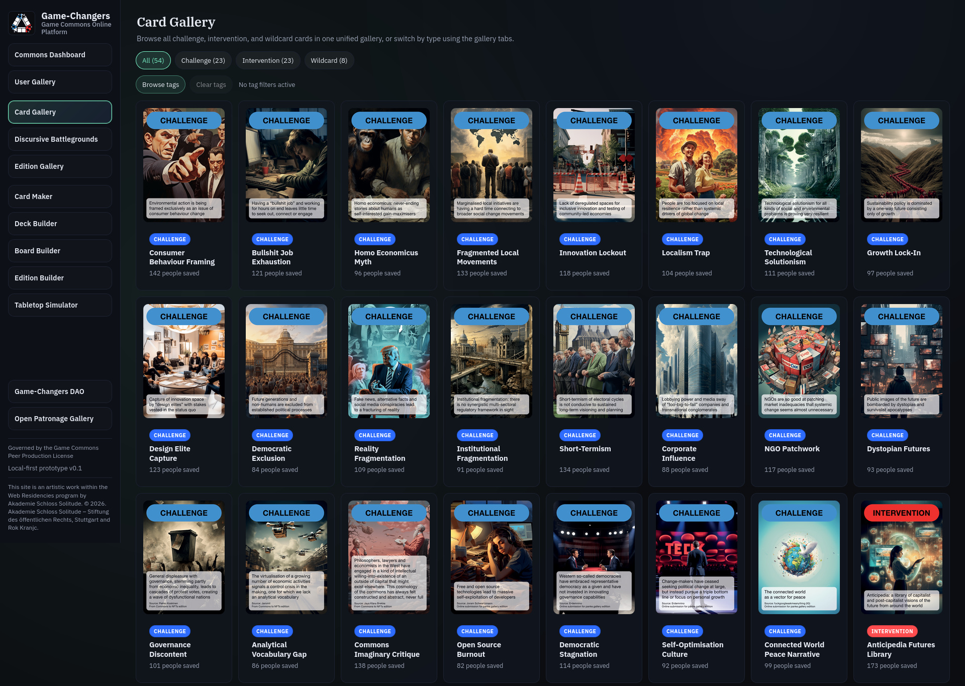This screenshot has height=686, width=965.
Task: Click 'No tag filters active' text
Action: (x=267, y=84)
